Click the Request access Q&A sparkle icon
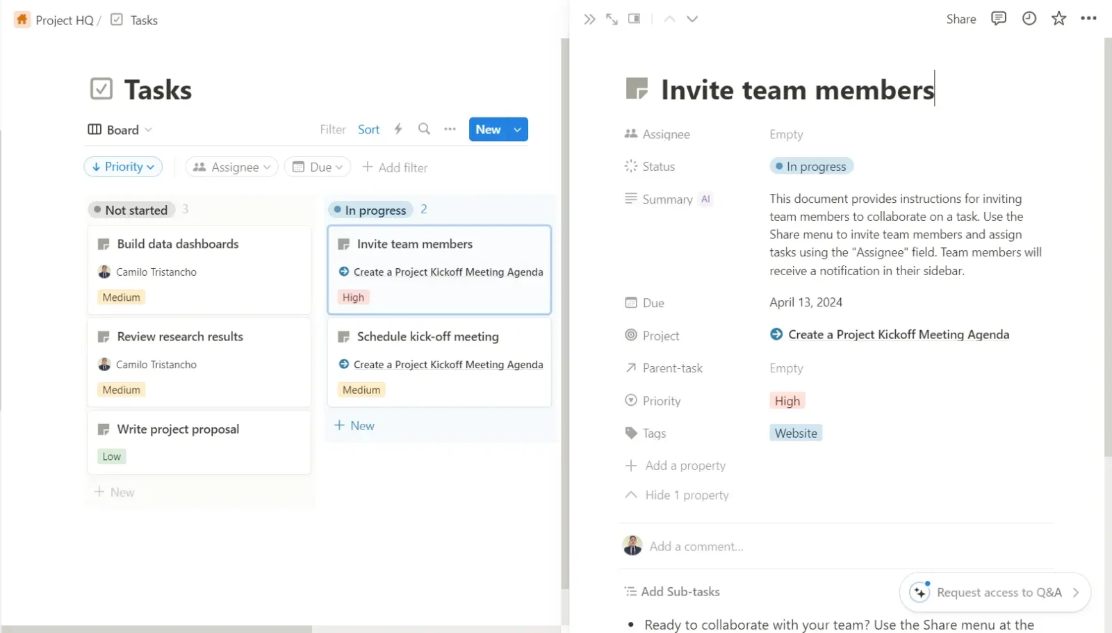This screenshot has width=1112, height=633. [x=919, y=592]
